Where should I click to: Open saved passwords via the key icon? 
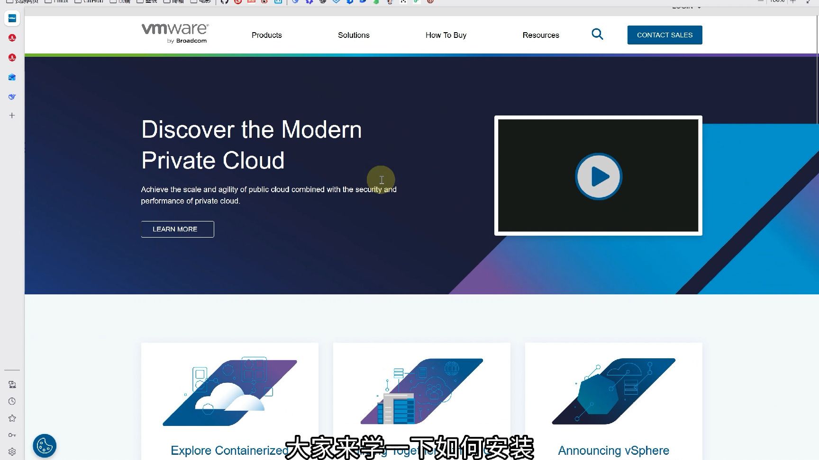coord(12,435)
